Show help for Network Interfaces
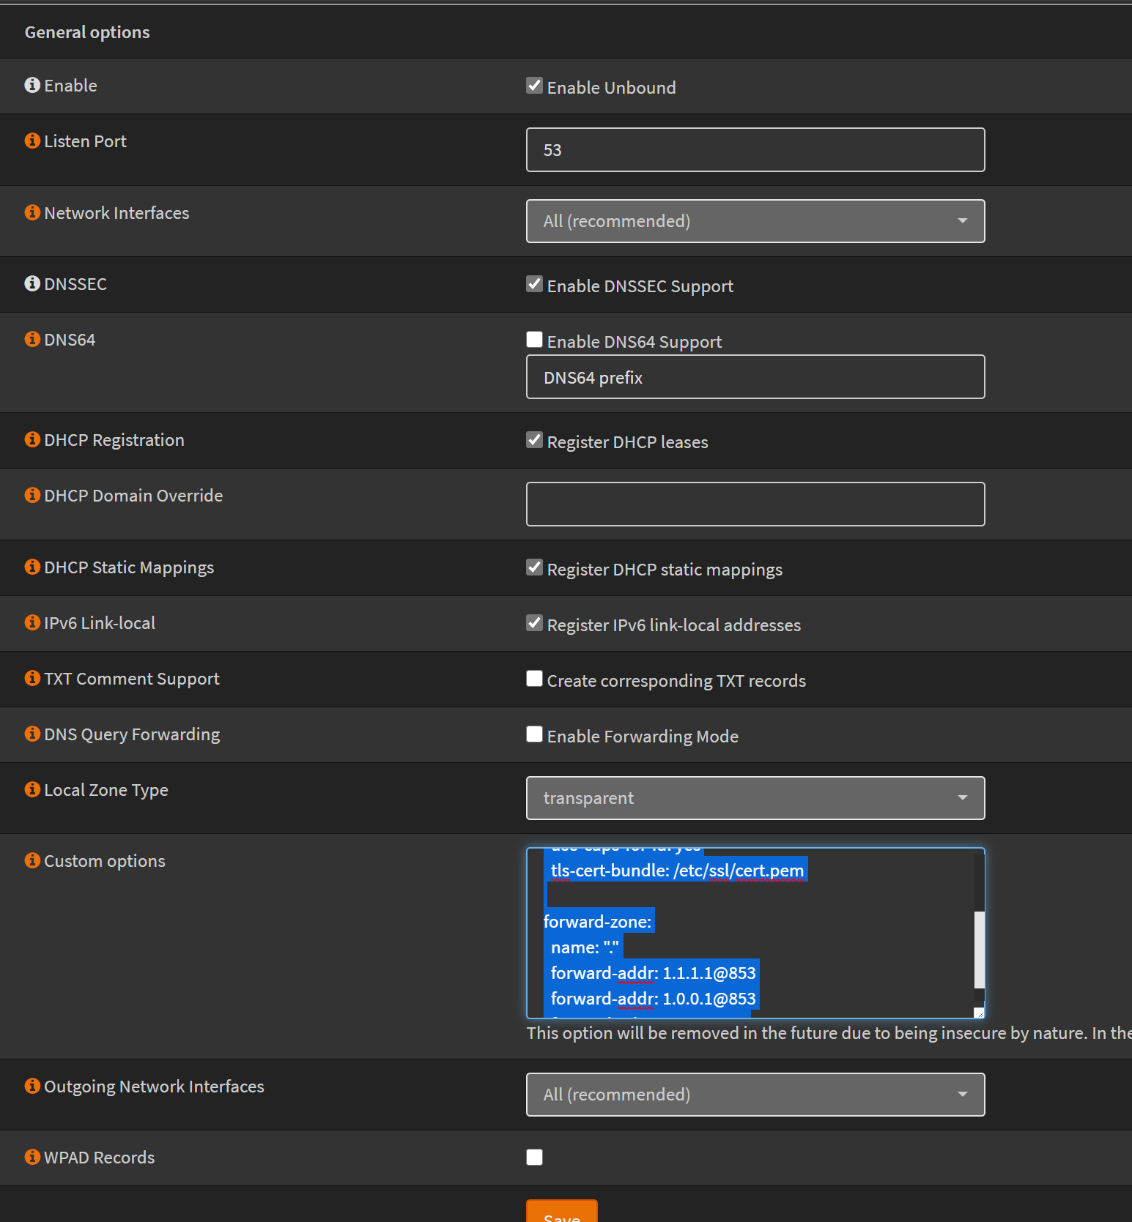Image resolution: width=1132 pixels, height=1222 pixels. [x=32, y=212]
